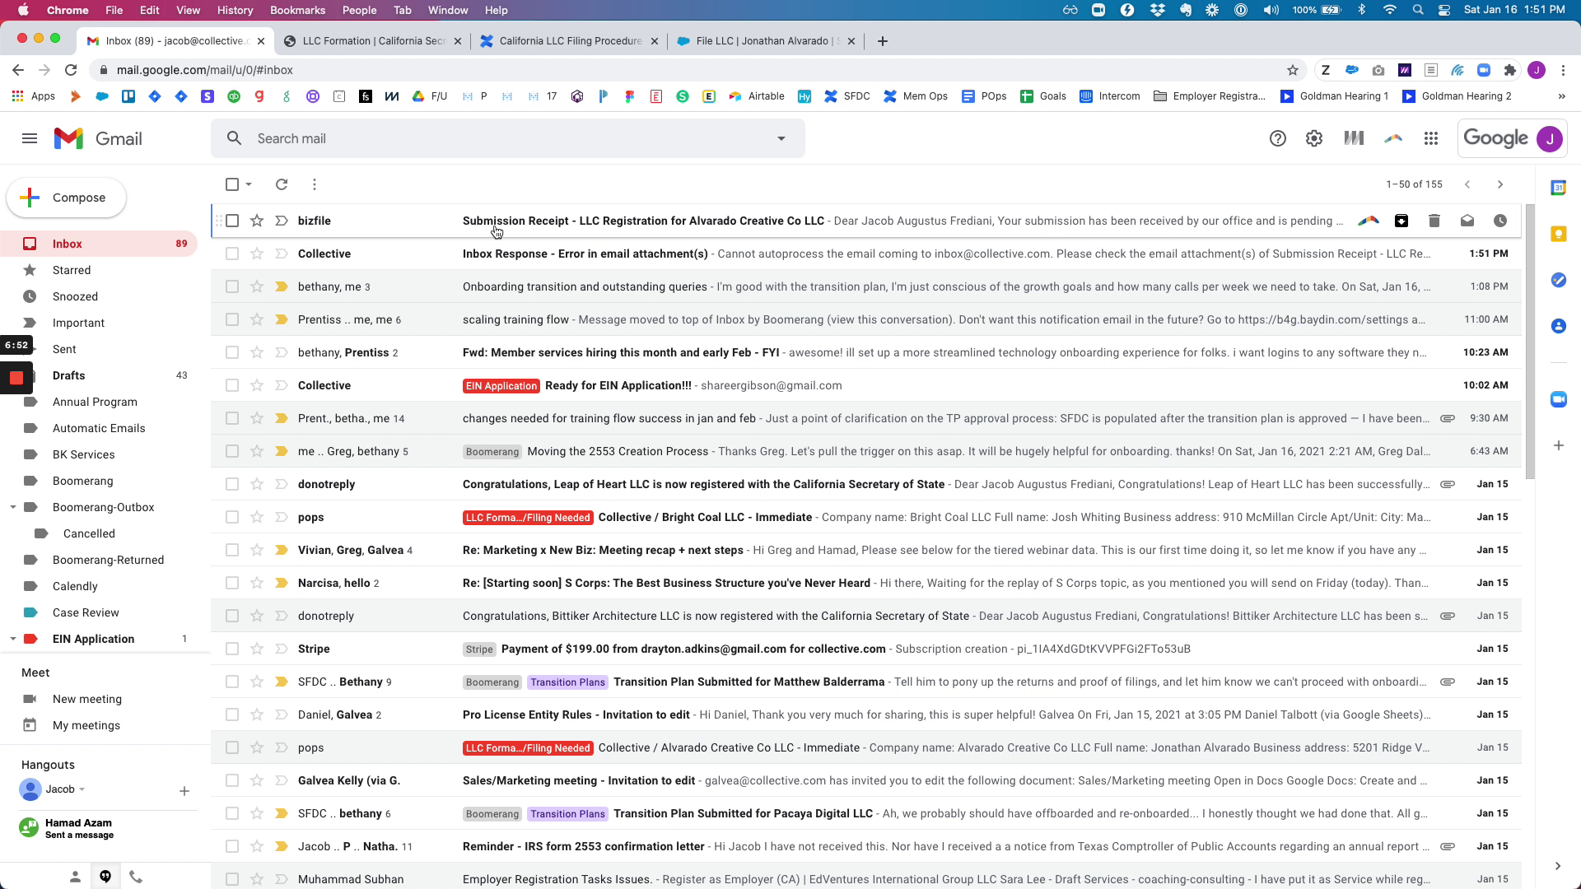Delete the bizfile email via trash icon
Screen dimensions: 1581x889
pyautogui.click(x=1434, y=221)
